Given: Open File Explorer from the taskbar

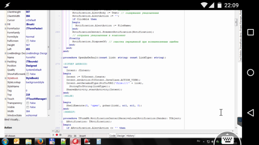Looking at the screenshot, I should [x=28, y=141].
